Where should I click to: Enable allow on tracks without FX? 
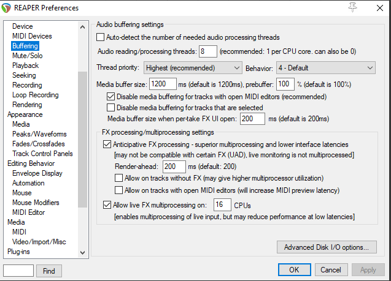coord(118,178)
